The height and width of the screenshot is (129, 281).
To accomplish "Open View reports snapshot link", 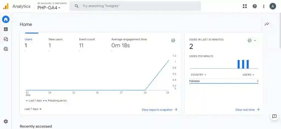I will pos(159,110).
